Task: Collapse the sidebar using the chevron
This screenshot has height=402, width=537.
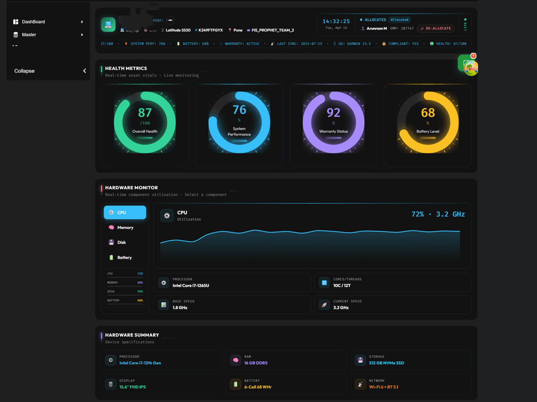Action: [84, 71]
